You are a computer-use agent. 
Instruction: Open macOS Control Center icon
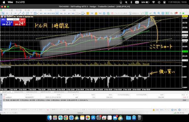164,2
